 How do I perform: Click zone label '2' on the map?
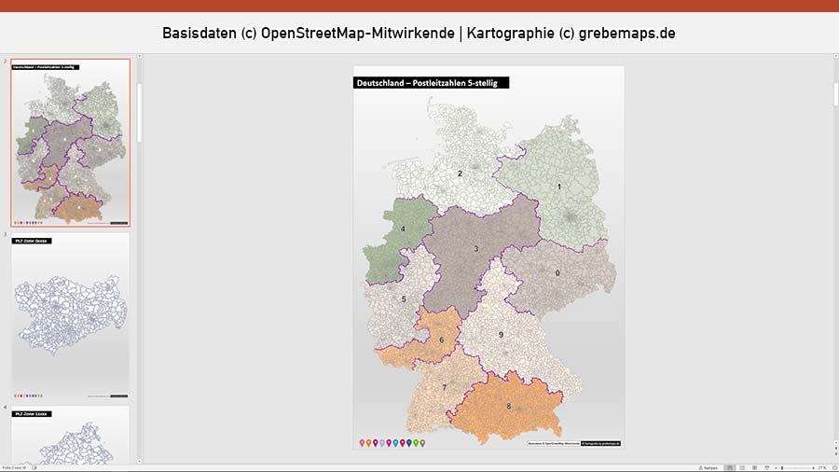click(x=460, y=174)
